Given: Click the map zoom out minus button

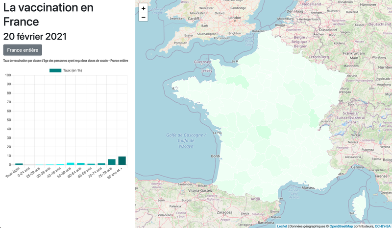Looking at the screenshot, I should pos(143,17).
